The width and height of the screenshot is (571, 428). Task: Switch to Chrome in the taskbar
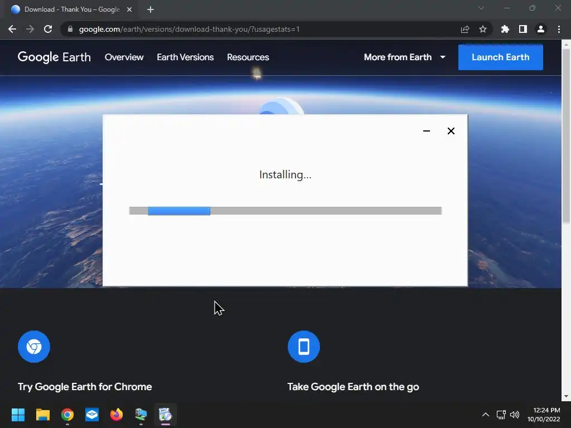point(67,415)
